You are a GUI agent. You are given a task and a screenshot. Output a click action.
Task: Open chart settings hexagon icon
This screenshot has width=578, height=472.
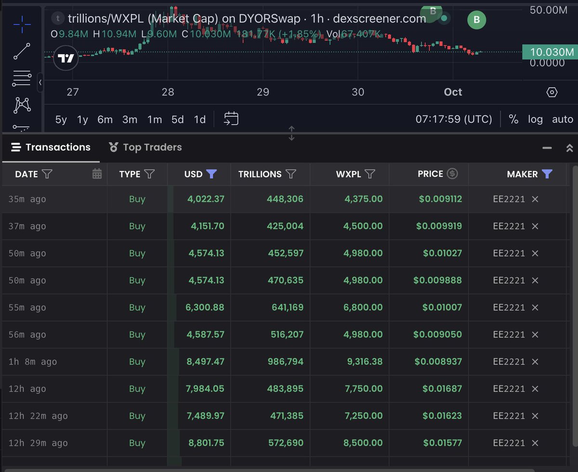(x=552, y=92)
